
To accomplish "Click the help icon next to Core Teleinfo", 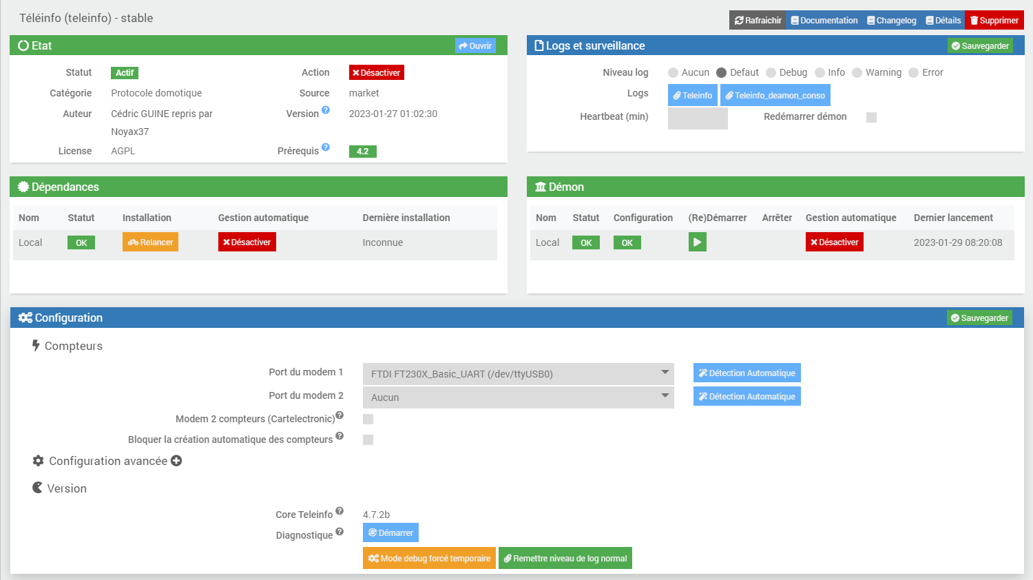I will 340,511.
